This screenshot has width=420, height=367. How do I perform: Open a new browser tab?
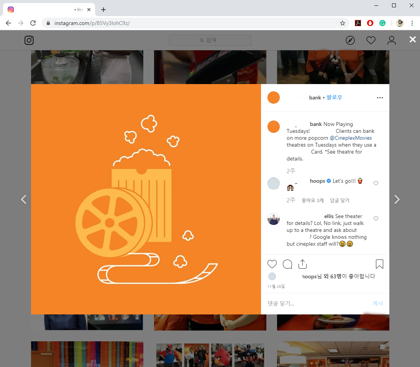coord(103,10)
